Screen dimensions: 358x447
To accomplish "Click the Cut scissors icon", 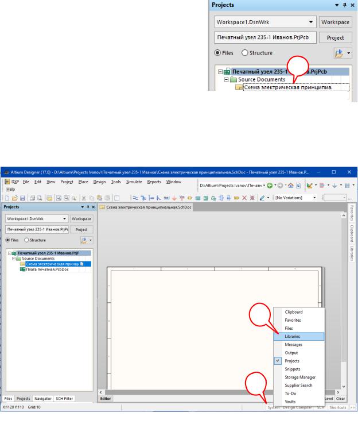I will pos(84,198).
